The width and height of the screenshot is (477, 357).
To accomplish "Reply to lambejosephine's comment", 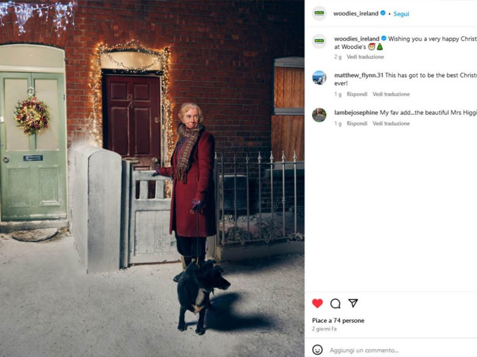I will [357, 123].
